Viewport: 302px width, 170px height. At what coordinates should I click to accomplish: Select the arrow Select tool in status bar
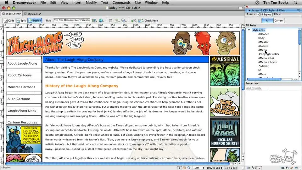pyautogui.click(x=180, y=168)
